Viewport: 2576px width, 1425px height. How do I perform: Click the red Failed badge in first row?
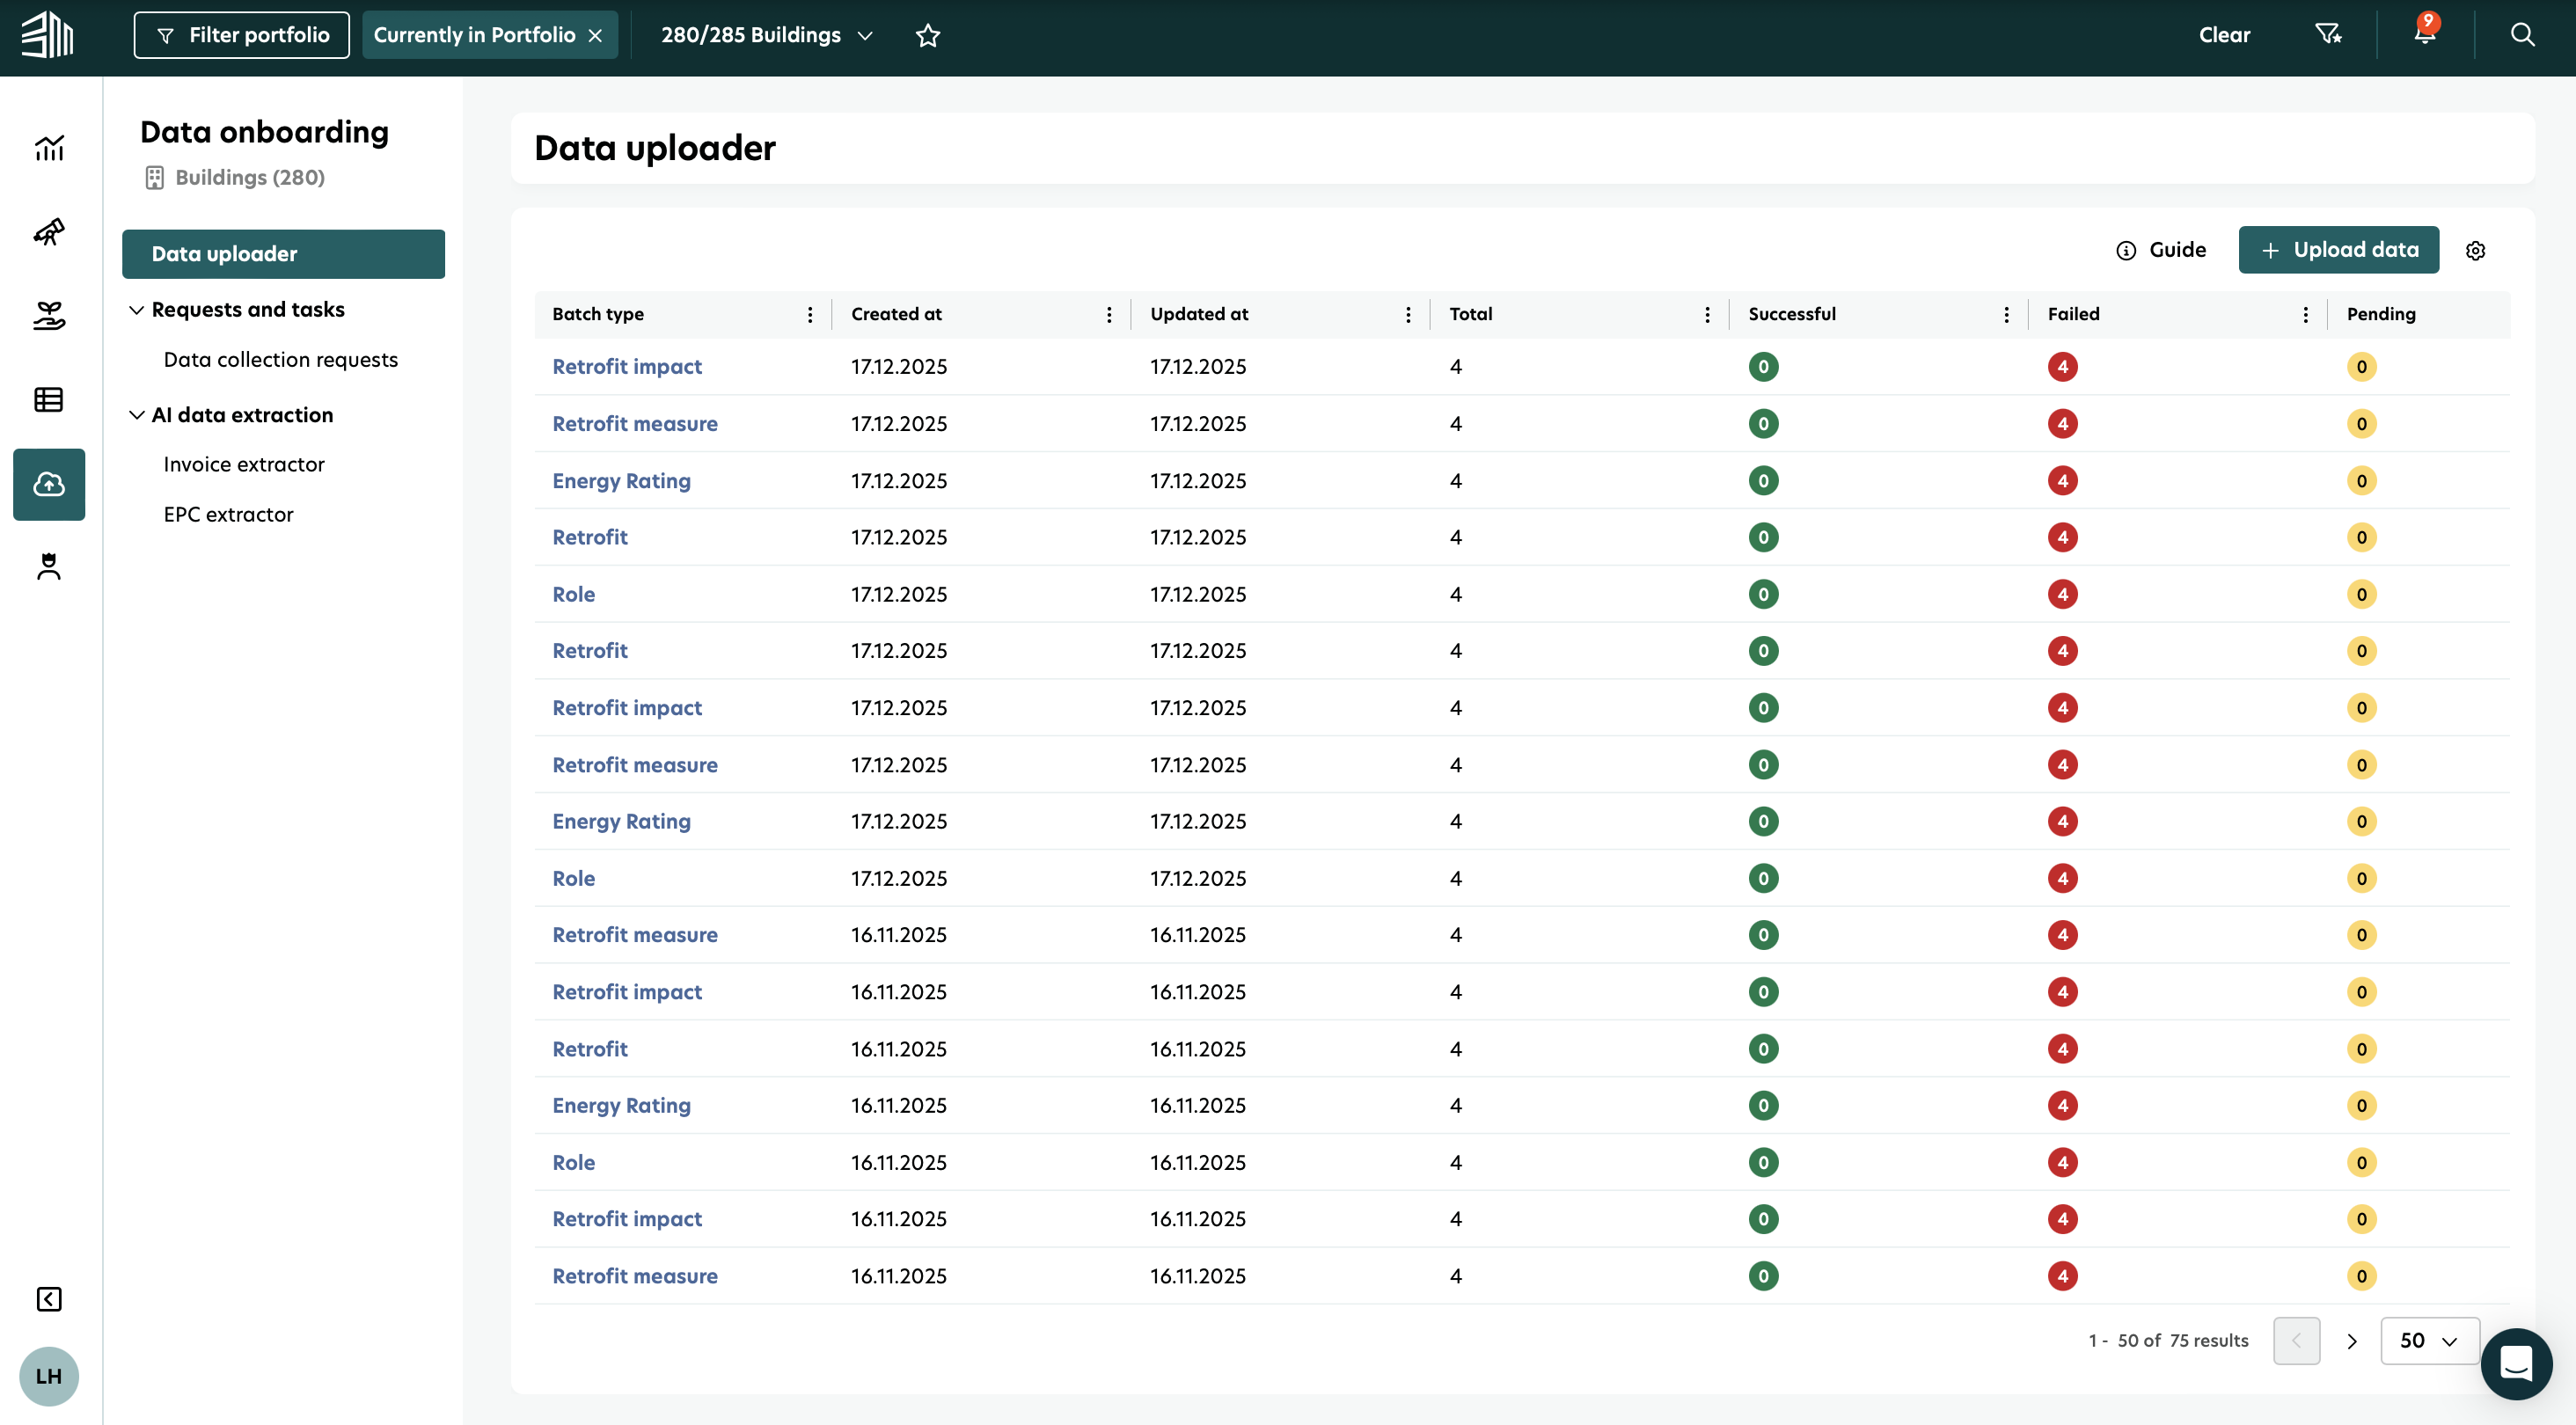click(2062, 366)
